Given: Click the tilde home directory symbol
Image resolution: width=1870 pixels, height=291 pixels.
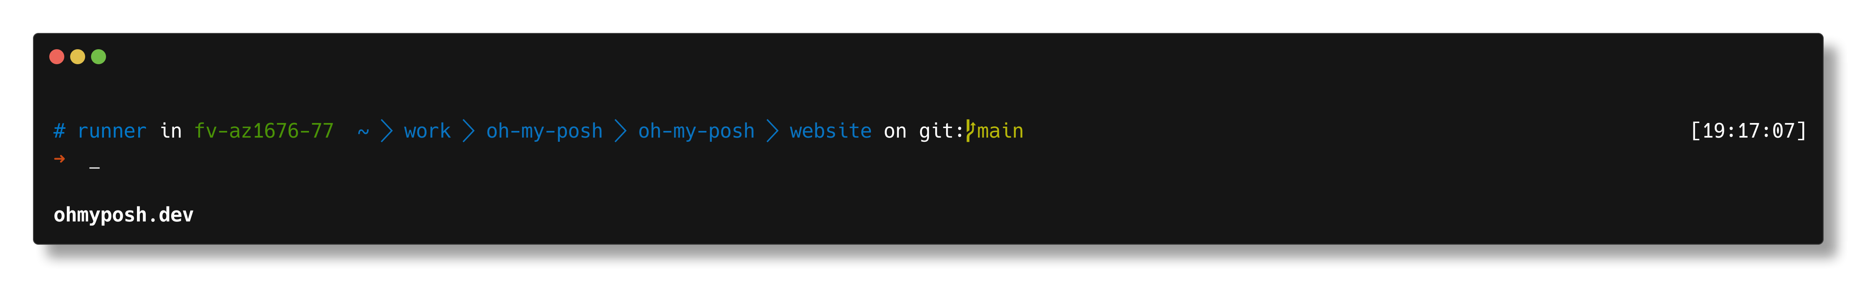Looking at the screenshot, I should (363, 132).
